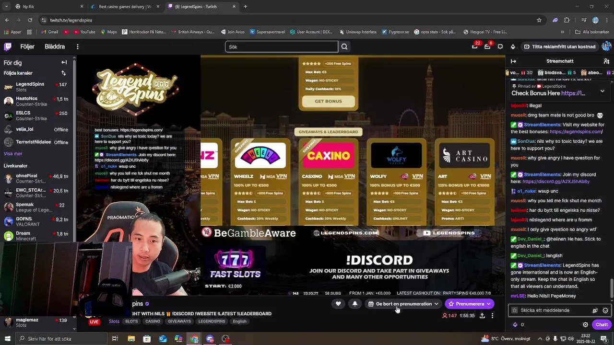Click the LEGENDSPINS stream tag

pos(212,322)
